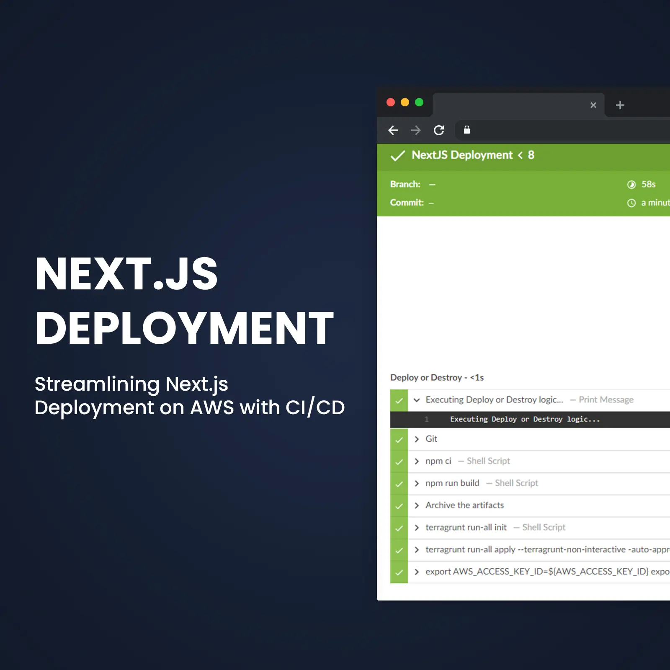Click the padlock site security icon
Viewport: 670px width, 670px height.
[466, 130]
